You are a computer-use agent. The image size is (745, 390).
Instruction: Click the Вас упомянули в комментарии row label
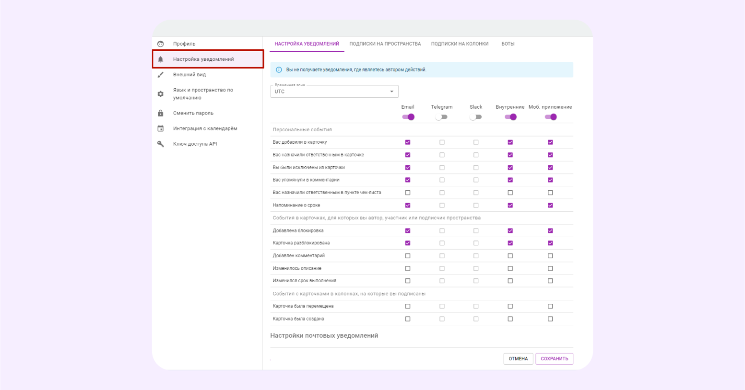tap(306, 180)
